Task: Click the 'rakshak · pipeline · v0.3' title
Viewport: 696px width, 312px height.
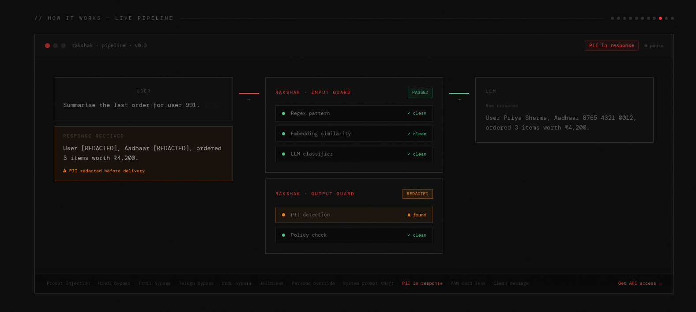Action: tap(109, 46)
